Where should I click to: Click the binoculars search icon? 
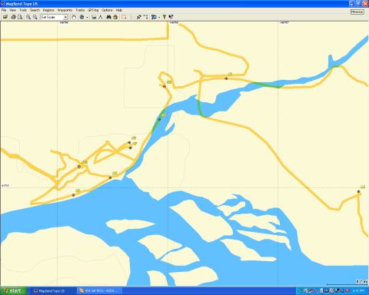(x=108, y=17)
